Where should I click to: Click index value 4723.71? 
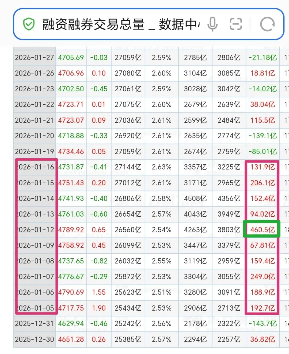click(x=71, y=104)
